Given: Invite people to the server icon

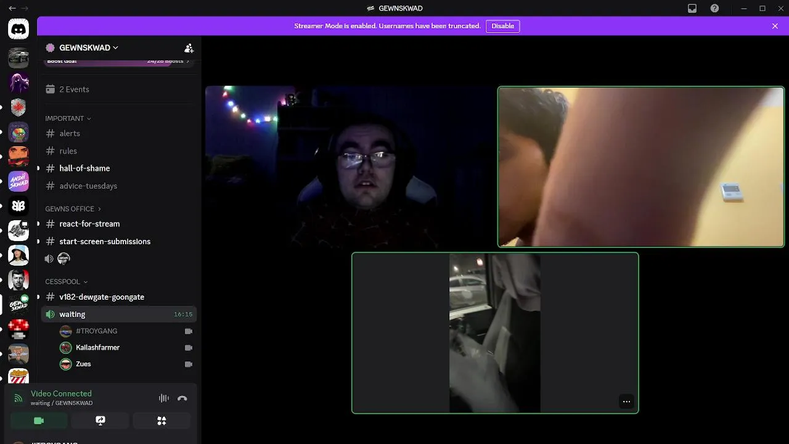Looking at the screenshot, I should (189, 47).
